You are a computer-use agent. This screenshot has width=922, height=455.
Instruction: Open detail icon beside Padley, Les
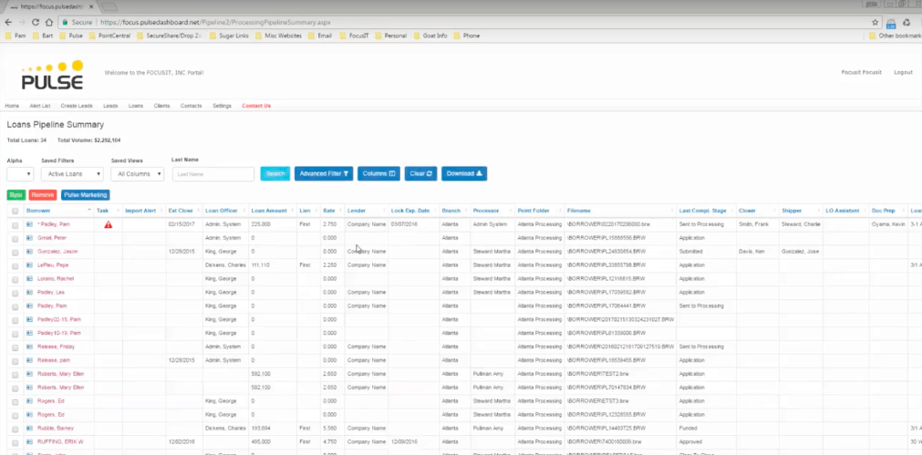(29, 292)
